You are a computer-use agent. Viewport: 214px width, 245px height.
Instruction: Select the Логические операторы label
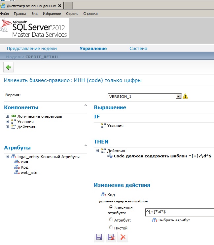point(40,116)
